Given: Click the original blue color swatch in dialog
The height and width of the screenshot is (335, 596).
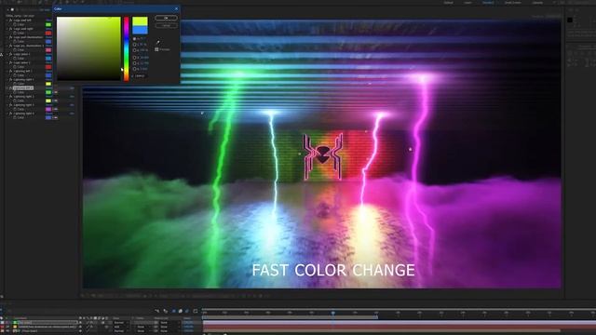Looking at the screenshot, I should (140, 30).
